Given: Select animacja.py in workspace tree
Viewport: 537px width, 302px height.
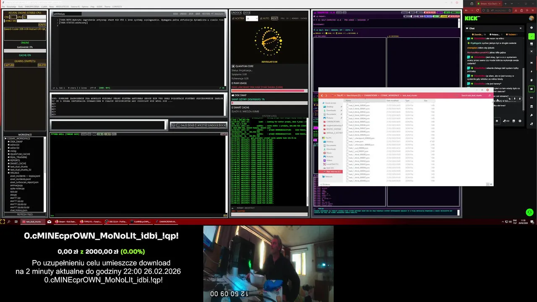Looking at the screenshot, I should [16, 185].
